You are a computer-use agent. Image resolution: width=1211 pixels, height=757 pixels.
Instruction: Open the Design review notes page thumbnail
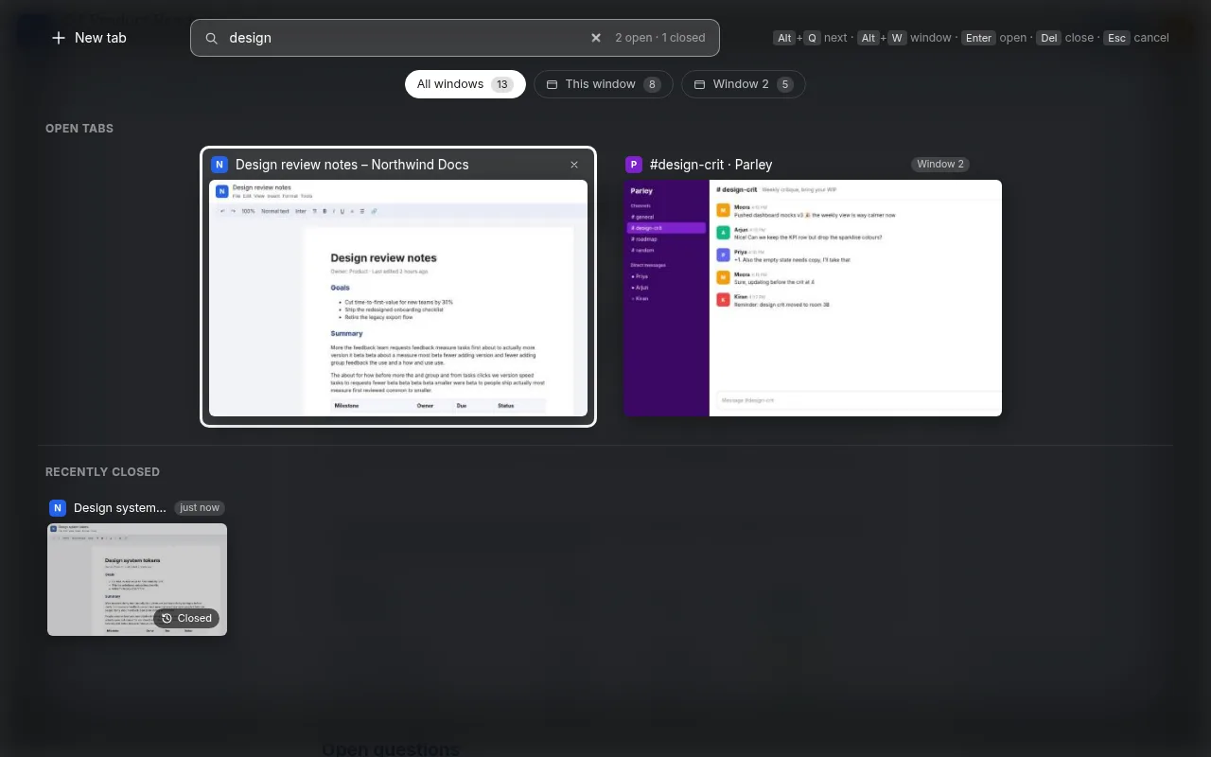(x=398, y=298)
